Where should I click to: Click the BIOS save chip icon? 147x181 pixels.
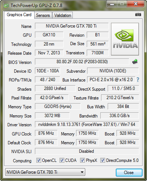[135, 62]
